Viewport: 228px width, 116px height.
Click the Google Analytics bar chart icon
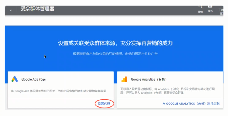tap(124, 79)
